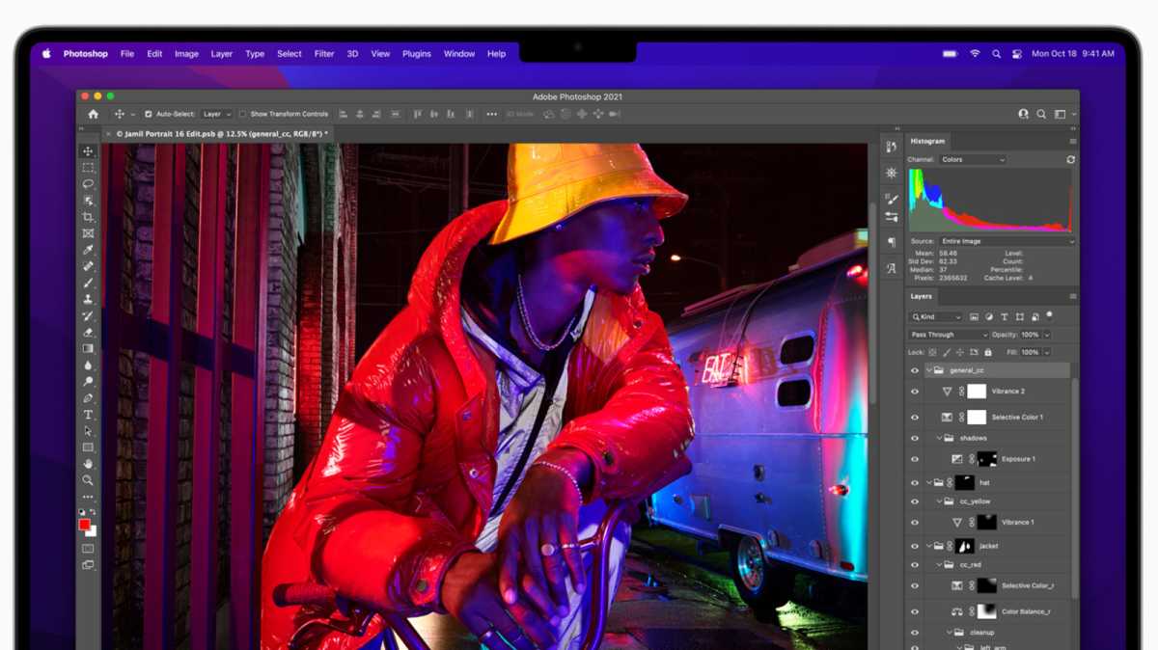Open the Glyphs panel icon
This screenshot has width=1158, height=650.
891,268
